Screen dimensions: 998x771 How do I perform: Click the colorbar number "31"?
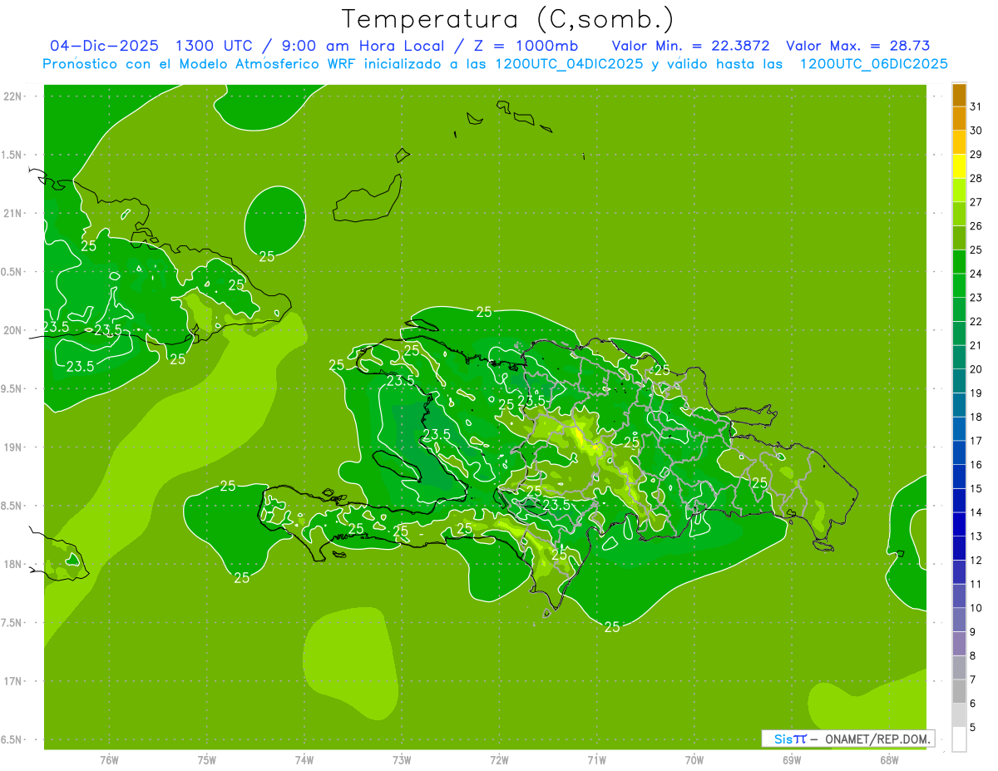976,106
